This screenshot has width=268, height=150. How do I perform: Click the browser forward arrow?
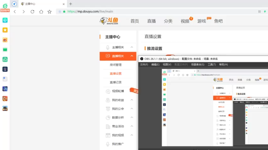pos(23,12)
